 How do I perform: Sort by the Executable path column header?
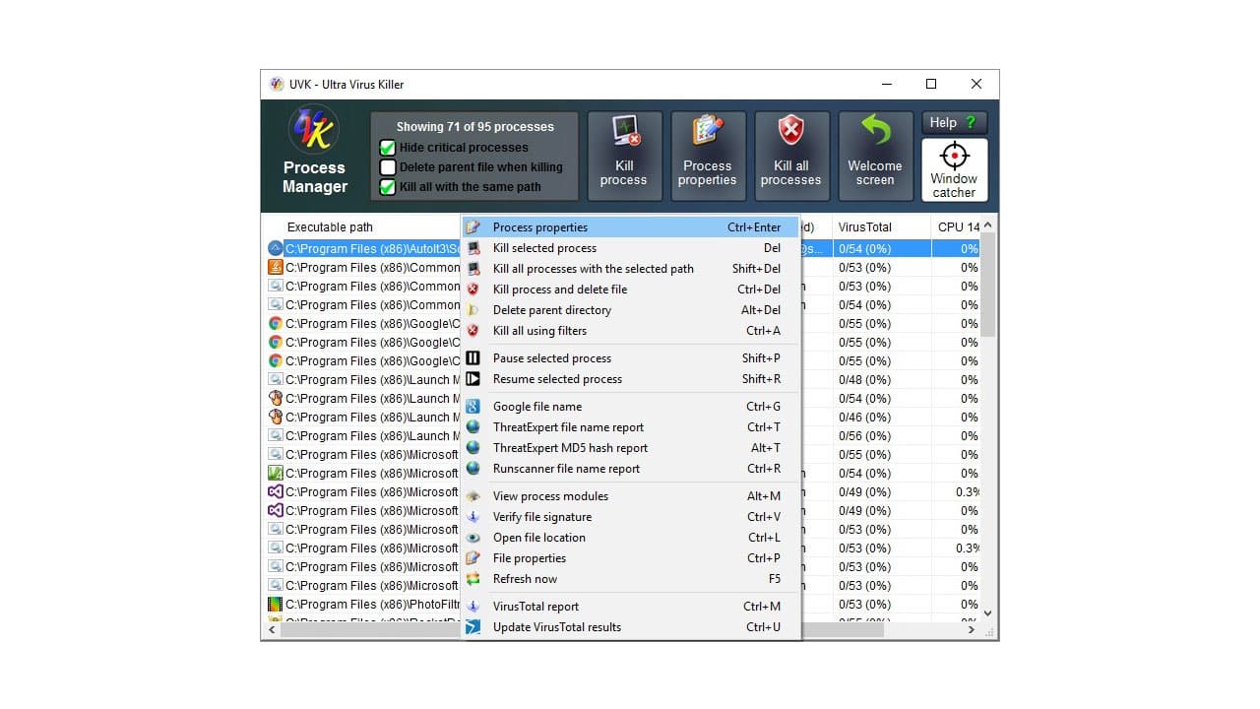(x=332, y=226)
